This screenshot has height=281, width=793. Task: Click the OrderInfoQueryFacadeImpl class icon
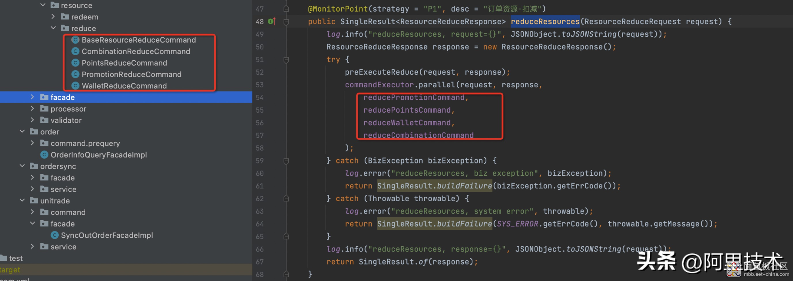pos(44,155)
